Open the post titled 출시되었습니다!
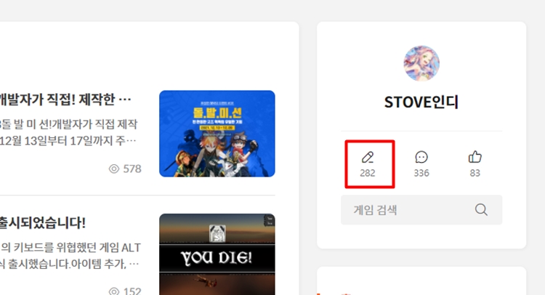 click(42, 223)
